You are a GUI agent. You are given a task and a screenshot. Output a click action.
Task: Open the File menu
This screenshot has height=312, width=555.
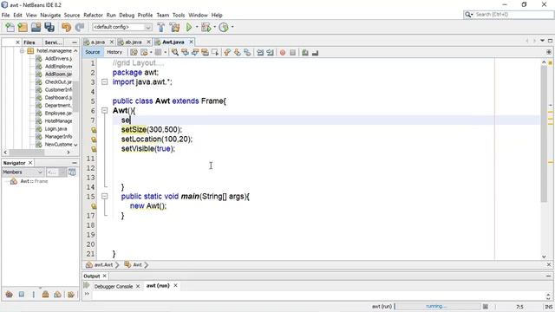6,16
